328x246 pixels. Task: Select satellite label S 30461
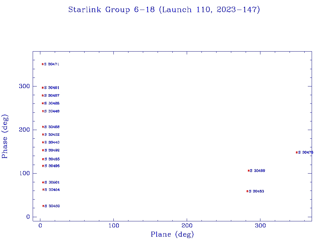(52, 88)
